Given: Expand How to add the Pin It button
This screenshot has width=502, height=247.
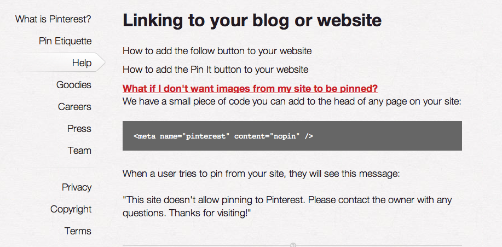Looking at the screenshot, I should point(216,70).
